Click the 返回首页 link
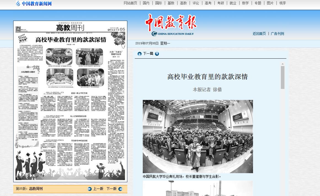Image resolution: width=320 pixels, height=196 pixels. coord(259,34)
